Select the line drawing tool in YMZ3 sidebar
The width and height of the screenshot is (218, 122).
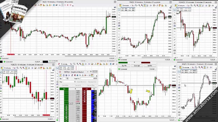[x=119, y=12]
